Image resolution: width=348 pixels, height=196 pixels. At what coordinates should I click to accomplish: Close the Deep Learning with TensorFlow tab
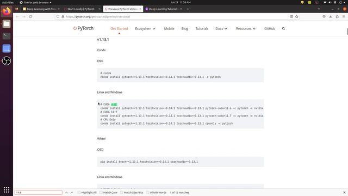tap(59, 9)
